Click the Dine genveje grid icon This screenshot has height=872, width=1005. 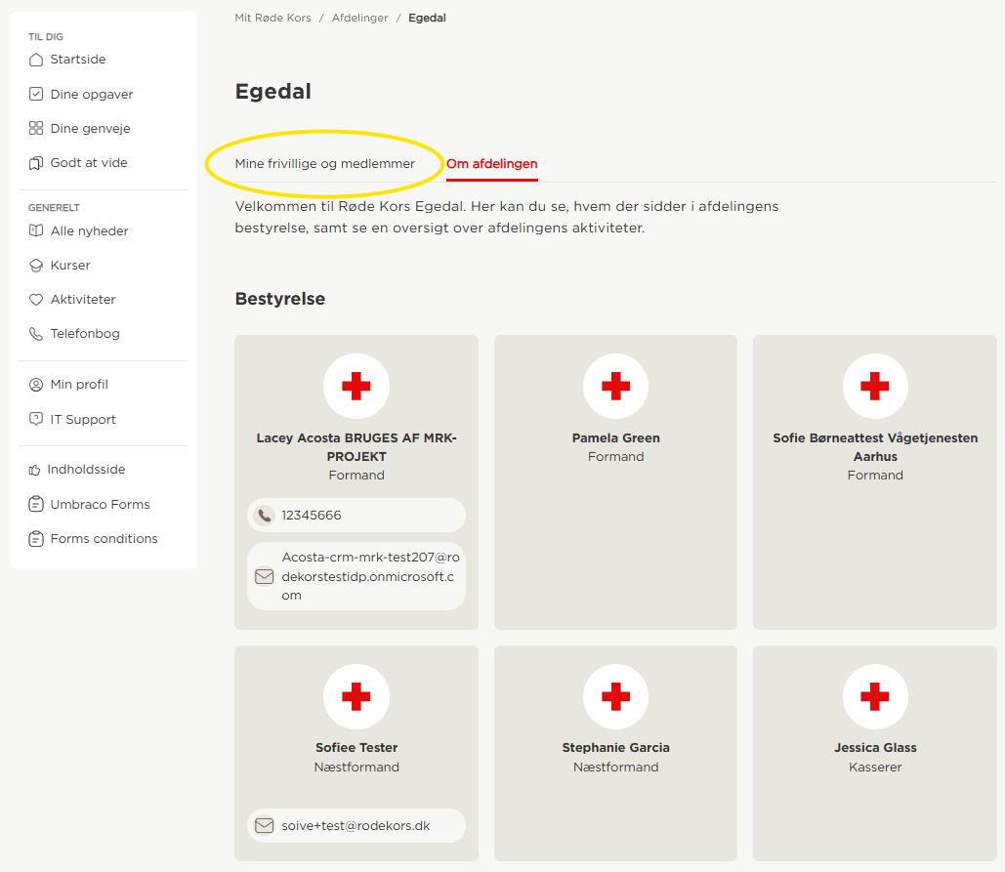pyautogui.click(x=36, y=128)
